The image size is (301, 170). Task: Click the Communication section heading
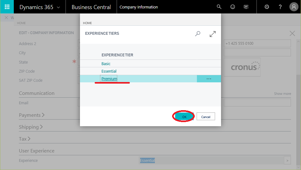click(37, 93)
